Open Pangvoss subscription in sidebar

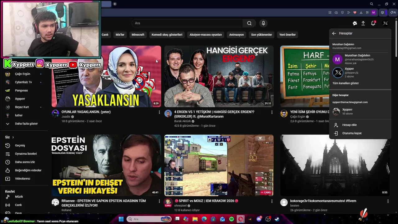pyautogui.click(x=21, y=90)
